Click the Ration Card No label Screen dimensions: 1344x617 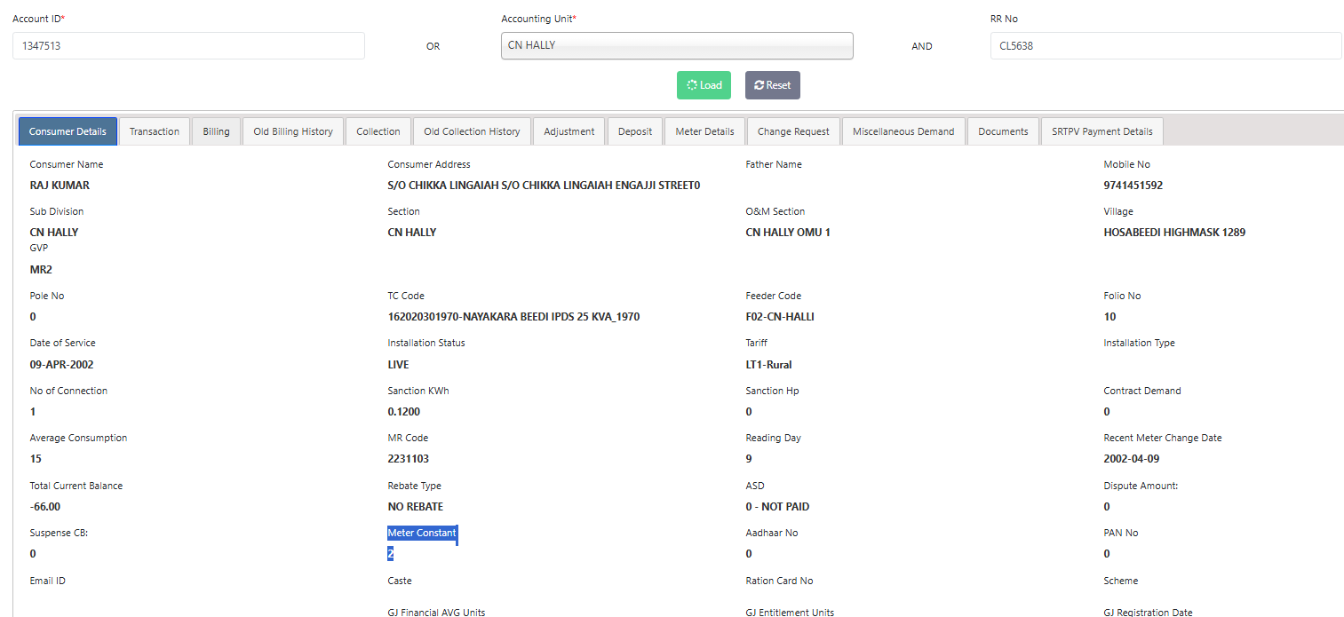pyautogui.click(x=779, y=581)
